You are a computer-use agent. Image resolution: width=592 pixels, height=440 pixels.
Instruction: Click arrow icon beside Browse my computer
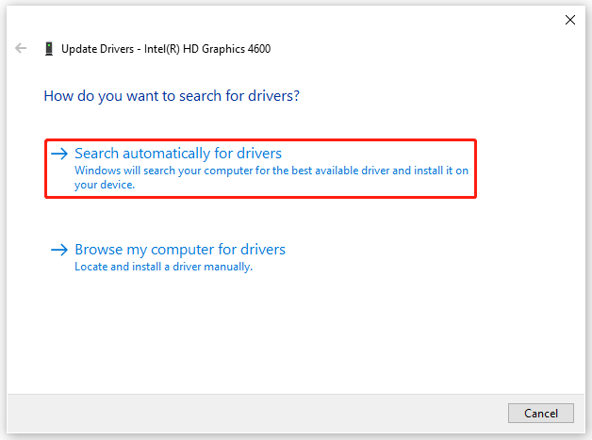pyautogui.click(x=59, y=250)
